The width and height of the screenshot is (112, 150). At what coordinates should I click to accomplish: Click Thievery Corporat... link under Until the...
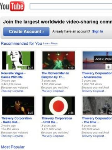tap(53, 136)
